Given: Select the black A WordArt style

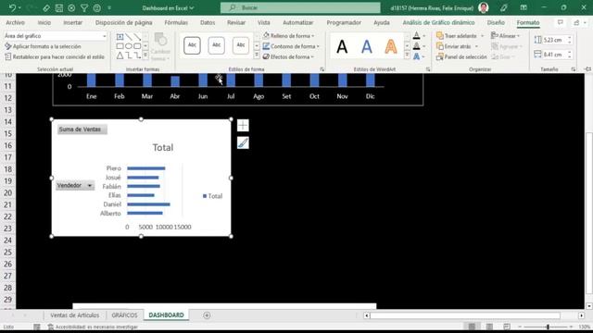Looking at the screenshot, I should pyautogui.click(x=342, y=46).
